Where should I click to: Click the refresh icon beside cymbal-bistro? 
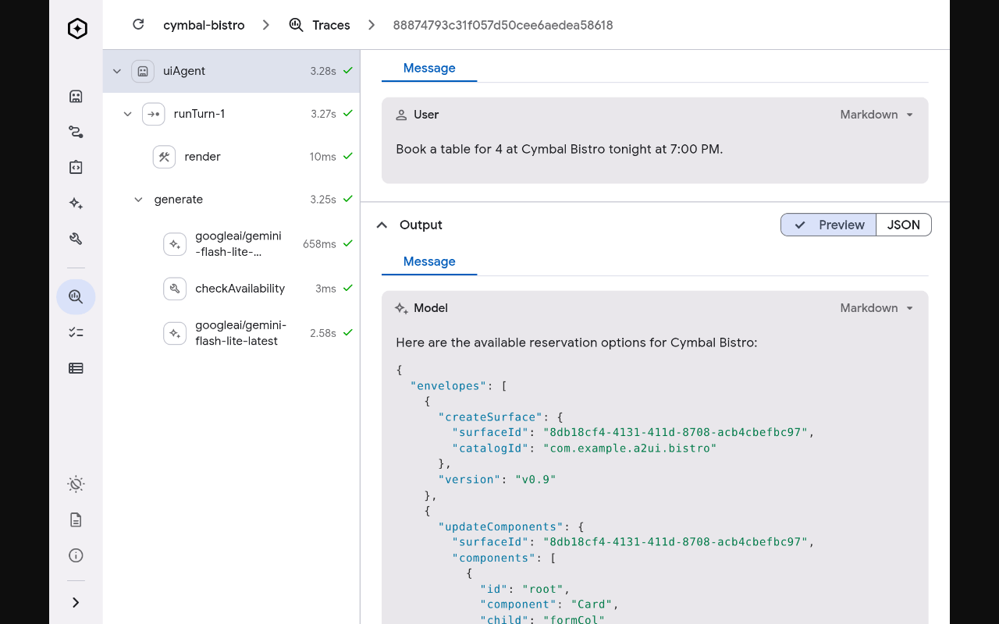coord(138,25)
